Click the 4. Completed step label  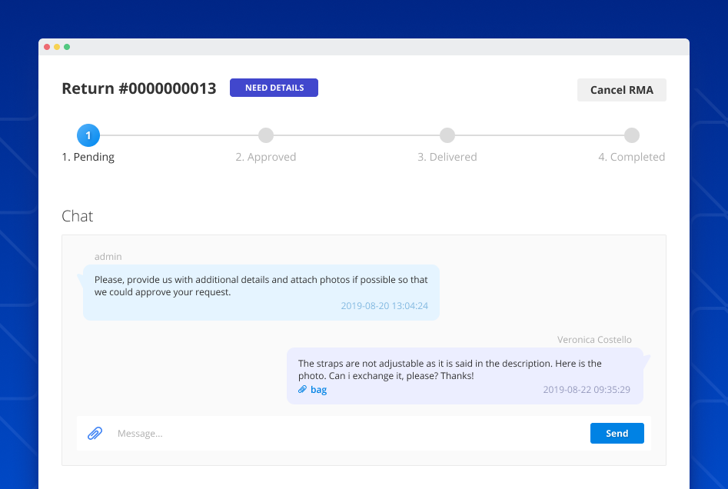(x=631, y=156)
